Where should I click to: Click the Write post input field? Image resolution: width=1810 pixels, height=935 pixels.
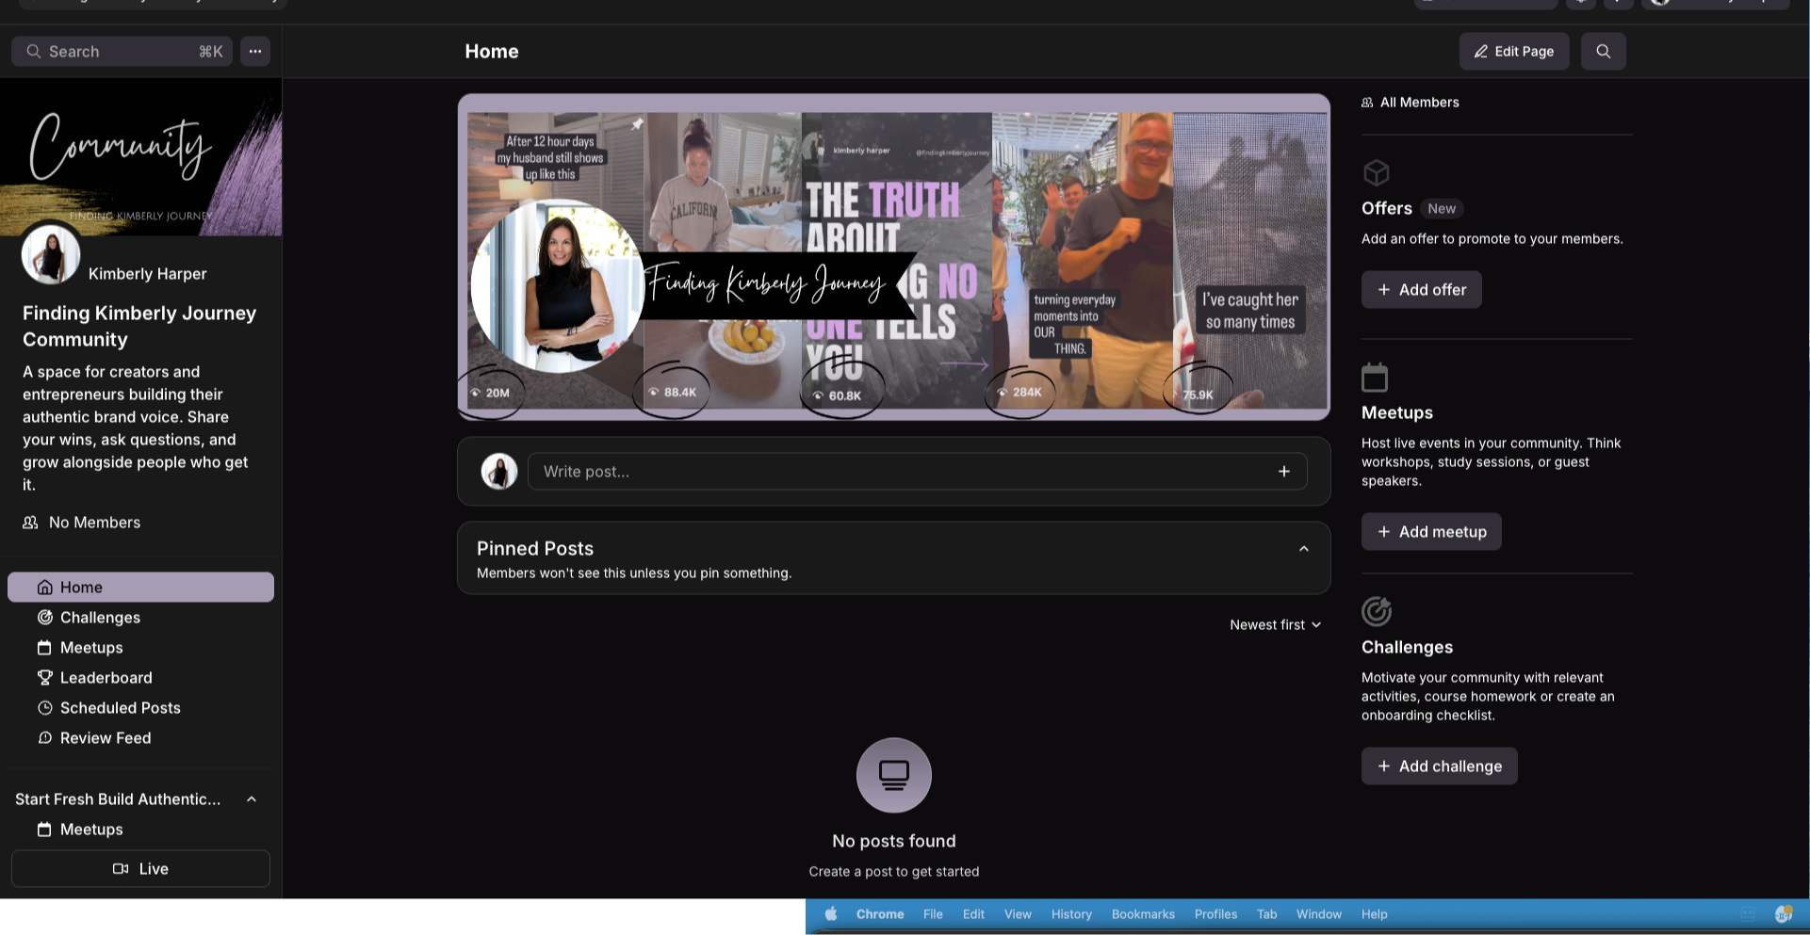click(x=917, y=472)
